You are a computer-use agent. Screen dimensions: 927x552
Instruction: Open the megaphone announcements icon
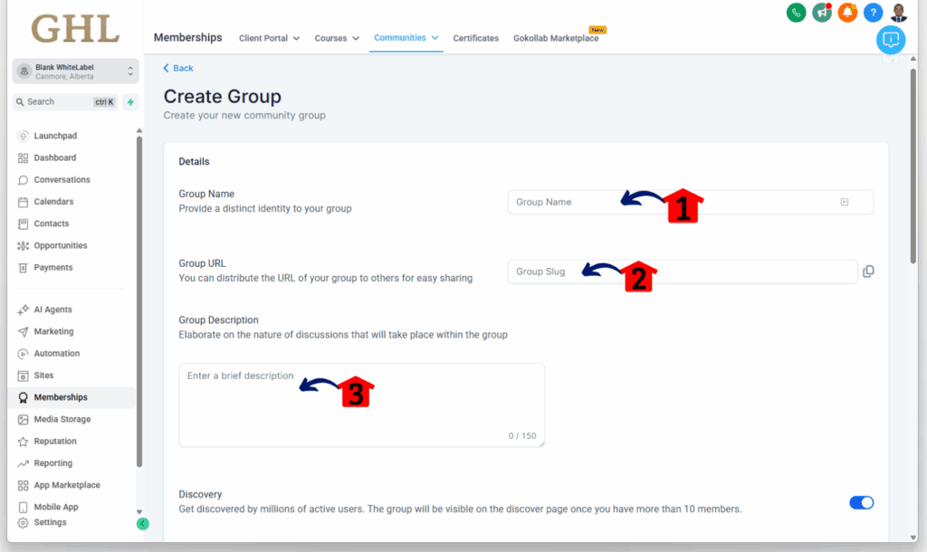click(x=821, y=13)
